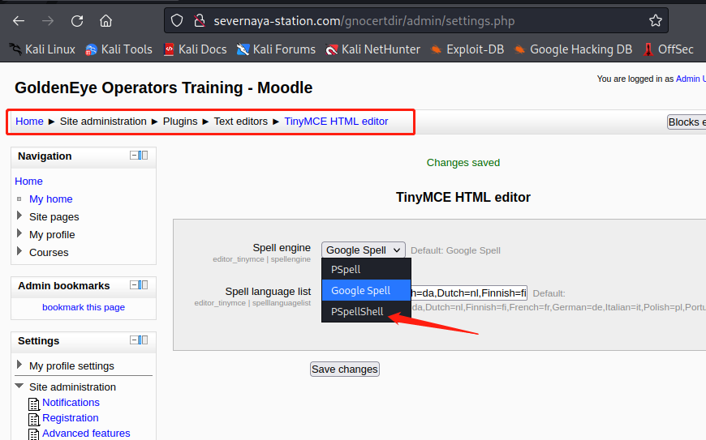Click the Save changes button
This screenshot has width=706, height=440.
point(344,369)
